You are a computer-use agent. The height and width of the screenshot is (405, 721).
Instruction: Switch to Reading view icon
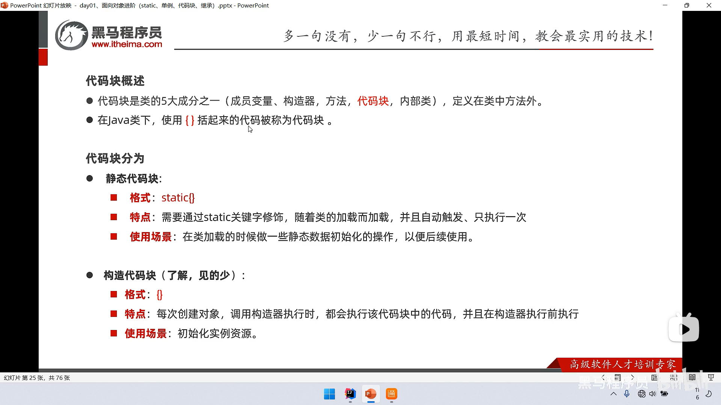(692, 378)
